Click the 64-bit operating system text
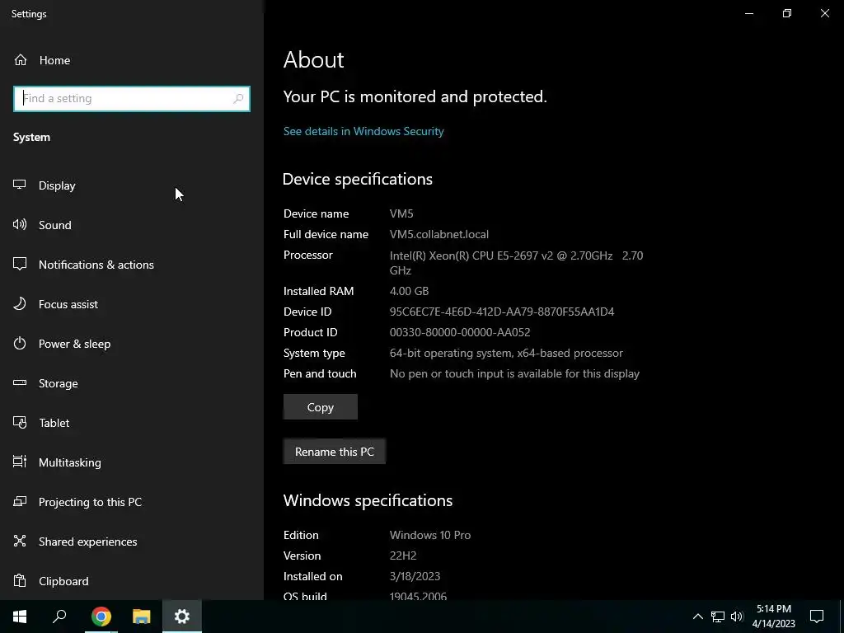 [506, 353]
